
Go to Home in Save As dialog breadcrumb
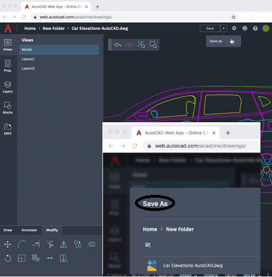point(150,229)
